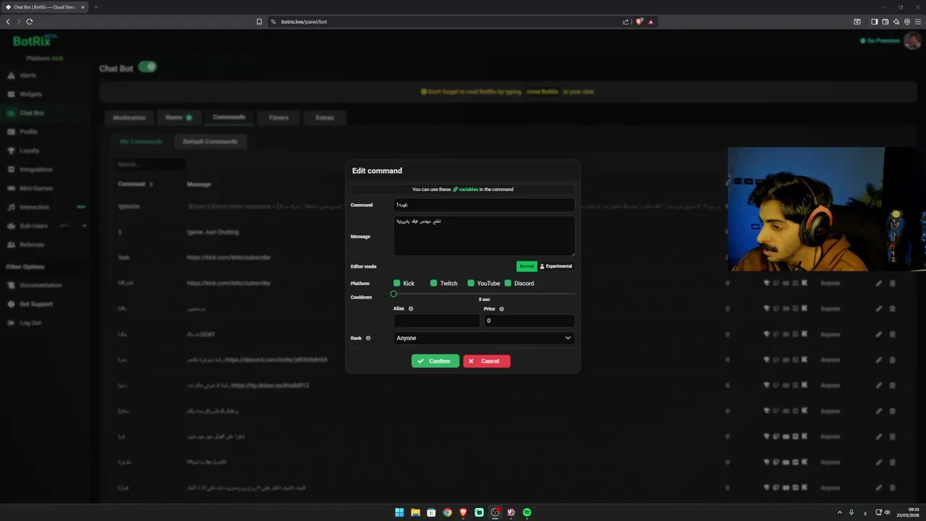Click the microphone tray icon

pos(851,512)
